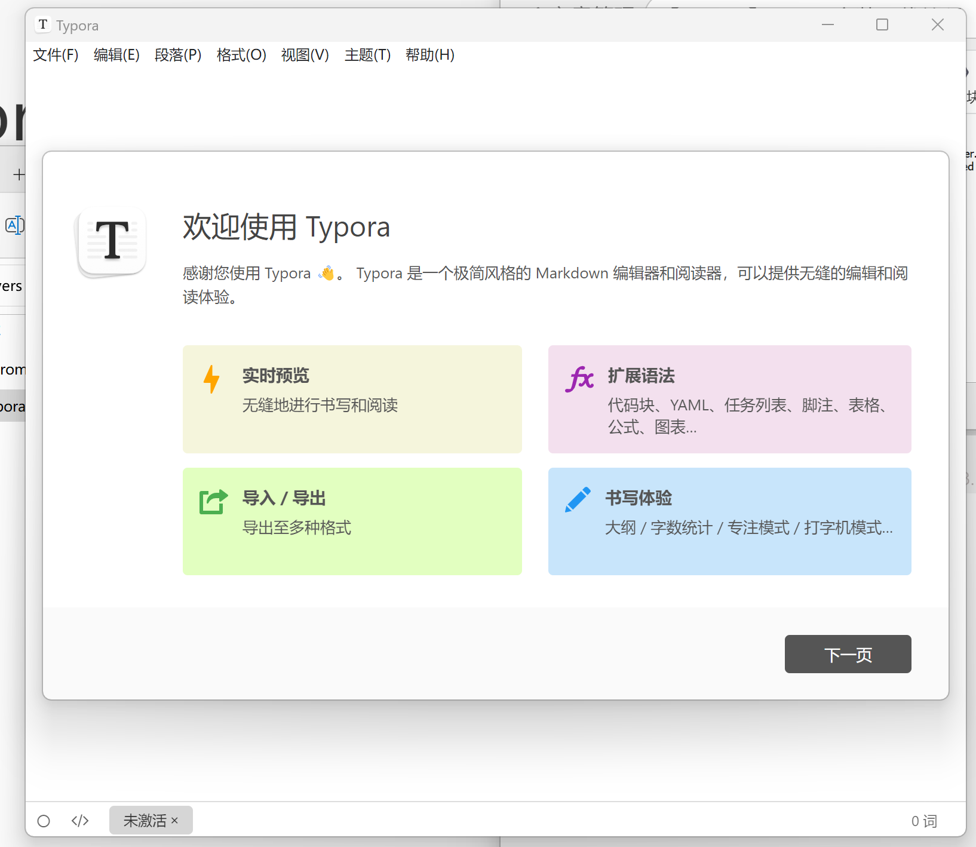Image resolution: width=976 pixels, height=847 pixels.
Task: Select the 实时预览 feature card
Action: [352, 399]
